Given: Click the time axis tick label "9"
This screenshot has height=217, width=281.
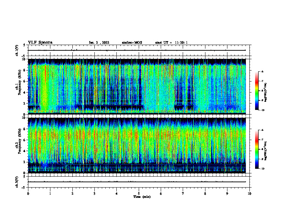Looking at the screenshot, I should click(x=227, y=194).
